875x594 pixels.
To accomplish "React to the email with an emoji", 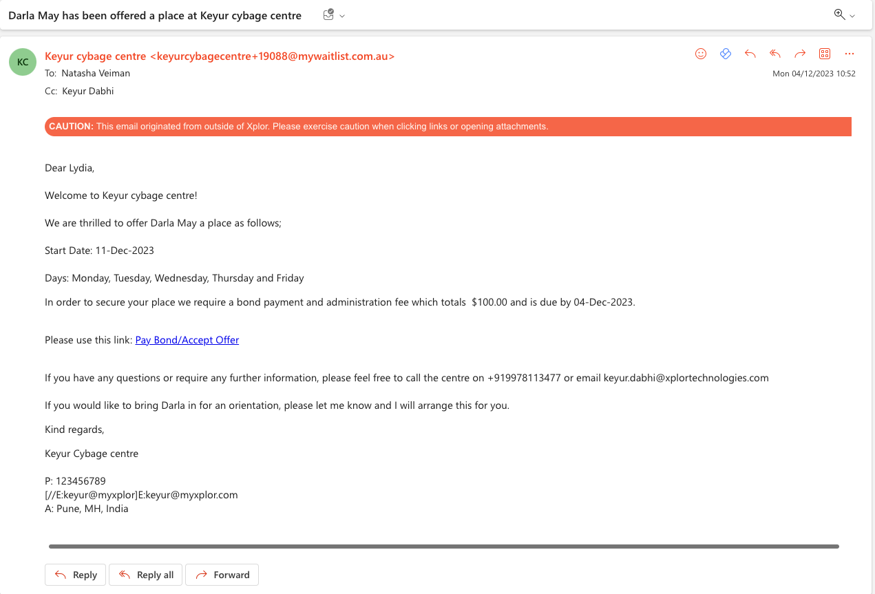I will 701,54.
